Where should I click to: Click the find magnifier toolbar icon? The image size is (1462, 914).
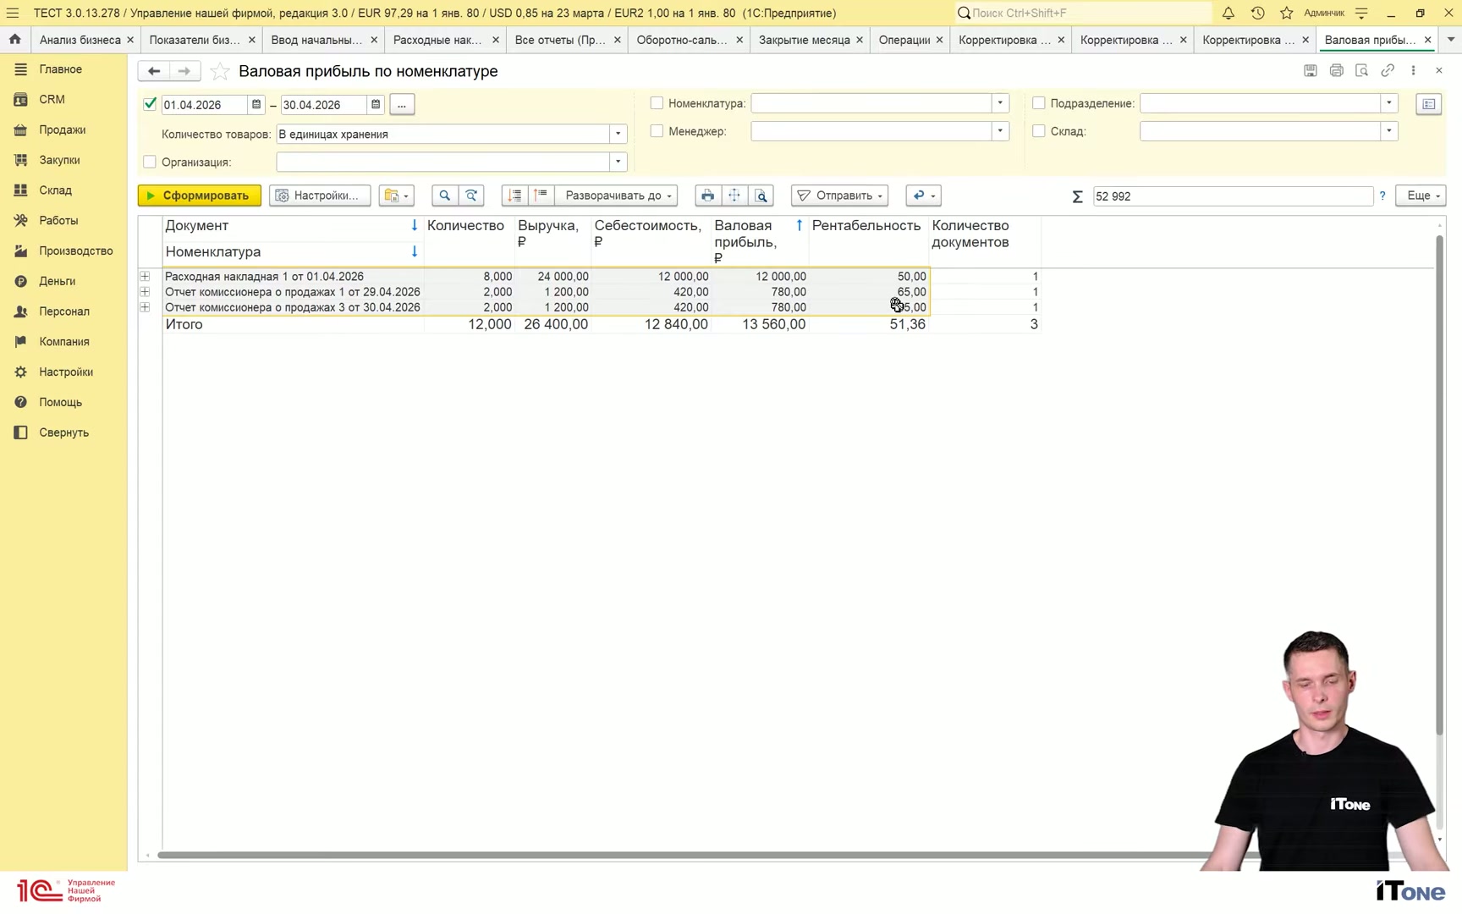(444, 195)
